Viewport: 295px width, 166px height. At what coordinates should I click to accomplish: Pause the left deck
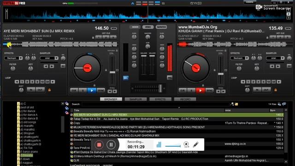pyautogui.click(x=83, y=90)
